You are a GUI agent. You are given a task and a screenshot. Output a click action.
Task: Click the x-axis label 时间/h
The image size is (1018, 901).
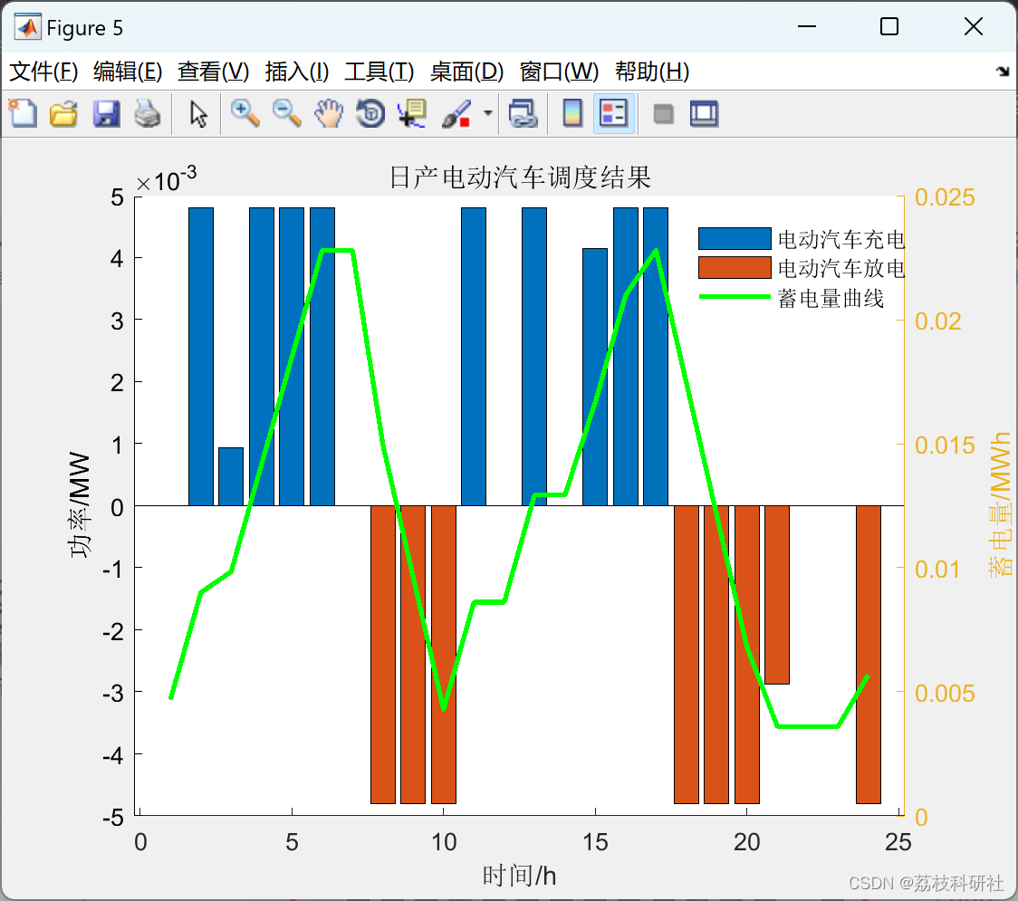[519, 876]
